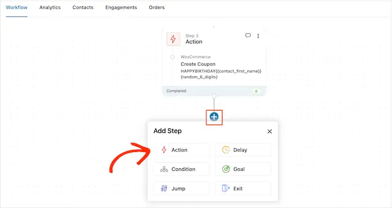Open the Orders tab
The height and width of the screenshot is (208, 392).
tap(157, 7)
